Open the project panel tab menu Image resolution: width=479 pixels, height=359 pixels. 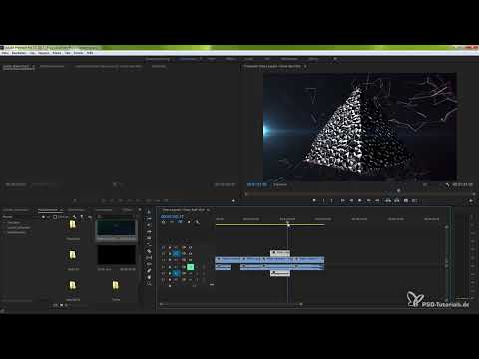tap(61, 210)
